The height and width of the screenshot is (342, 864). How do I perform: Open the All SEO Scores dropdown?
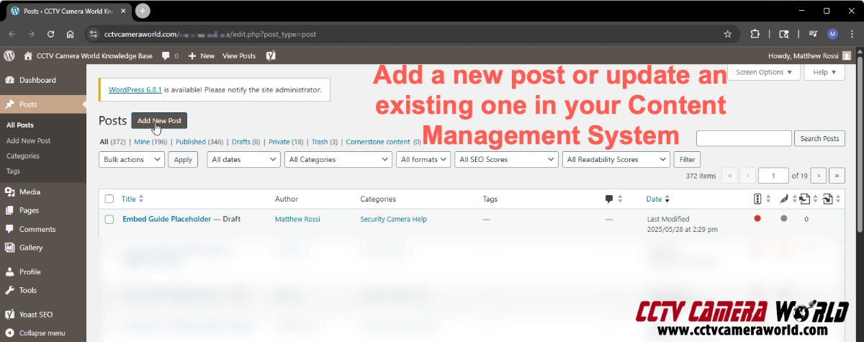[x=505, y=160]
